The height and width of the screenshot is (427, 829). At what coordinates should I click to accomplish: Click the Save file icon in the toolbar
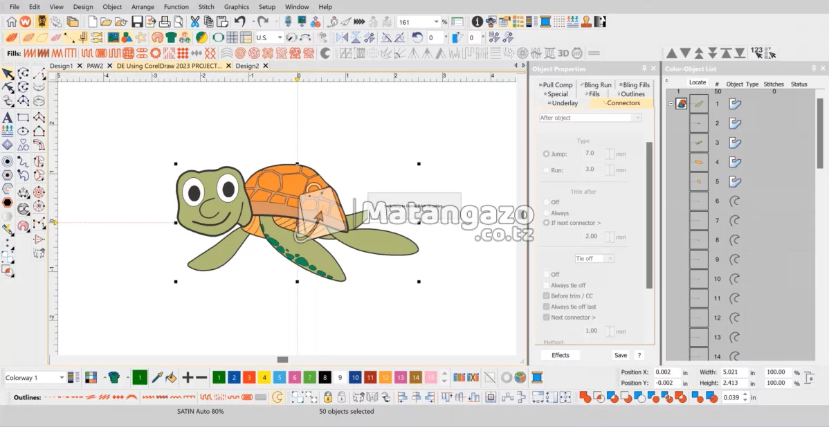136,21
